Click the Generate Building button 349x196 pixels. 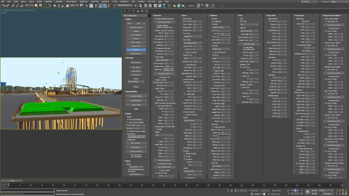(136, 96)
